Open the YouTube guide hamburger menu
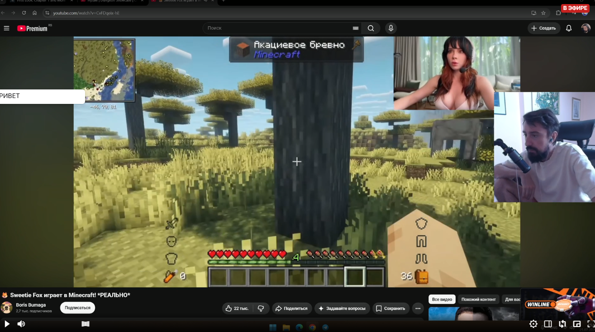595x332 pixels. [x=6, y=28]
